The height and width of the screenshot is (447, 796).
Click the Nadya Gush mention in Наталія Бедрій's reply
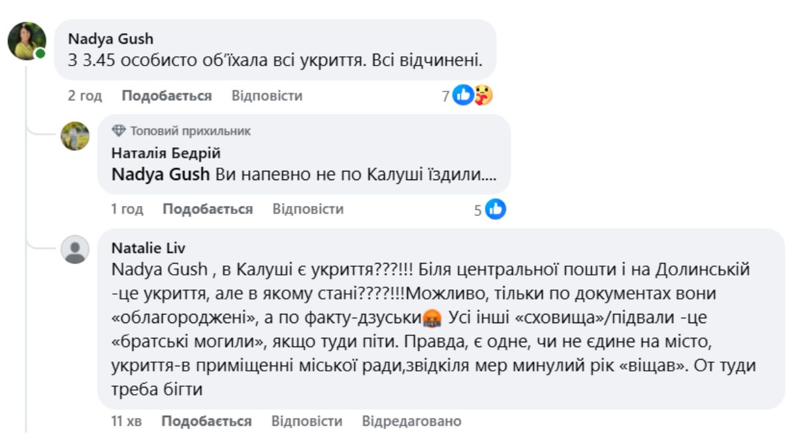[161, 175]
